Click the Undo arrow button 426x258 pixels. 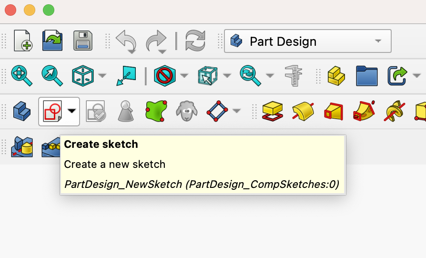pos(125,41)
